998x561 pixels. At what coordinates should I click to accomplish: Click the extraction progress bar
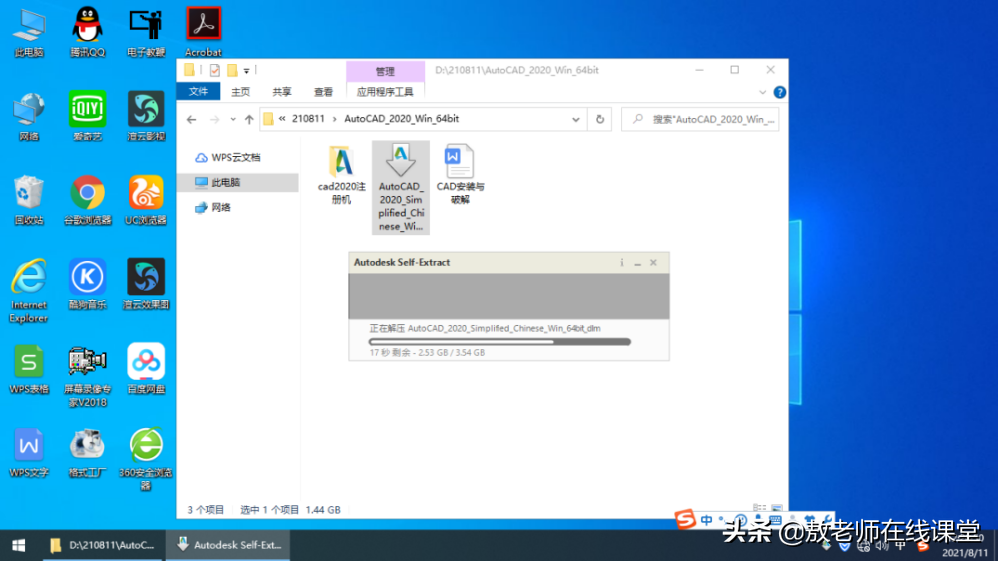[x=499, y=342]
